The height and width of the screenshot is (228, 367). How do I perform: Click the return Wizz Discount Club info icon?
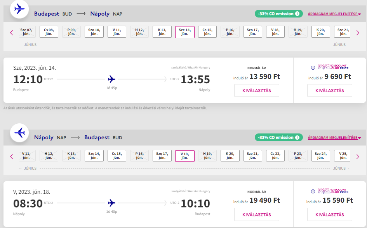[313, 191]
